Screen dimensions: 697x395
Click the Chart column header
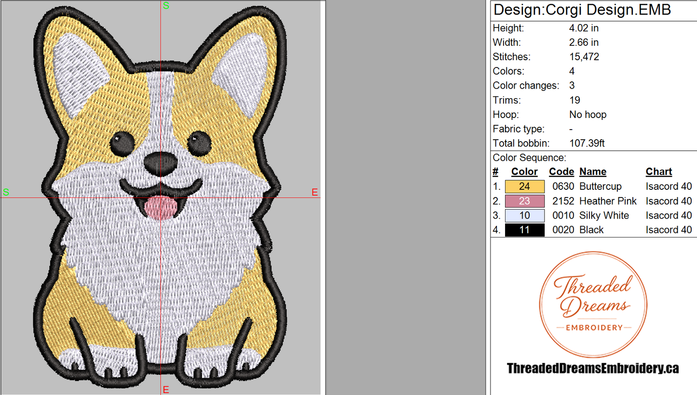[659, 172]
